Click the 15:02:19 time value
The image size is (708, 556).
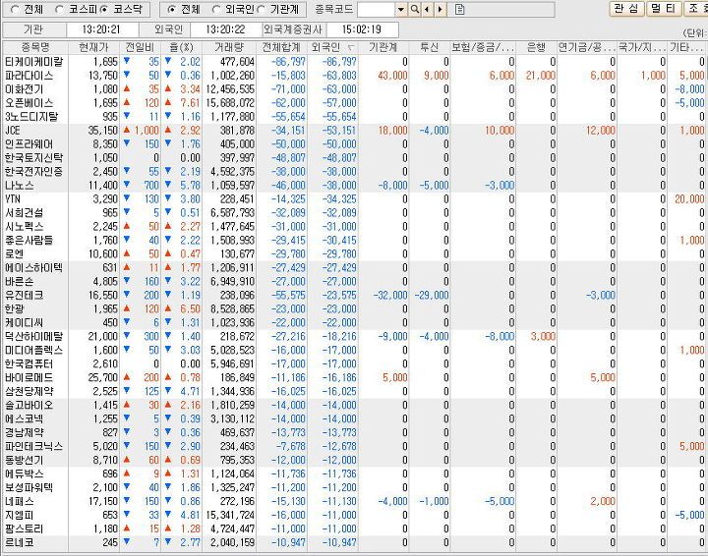click(362, 29)
